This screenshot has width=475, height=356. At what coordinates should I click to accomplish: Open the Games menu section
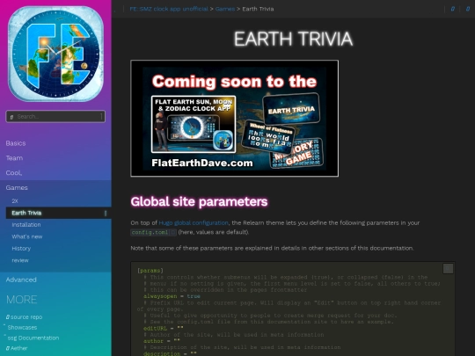[x=17, y=188]
